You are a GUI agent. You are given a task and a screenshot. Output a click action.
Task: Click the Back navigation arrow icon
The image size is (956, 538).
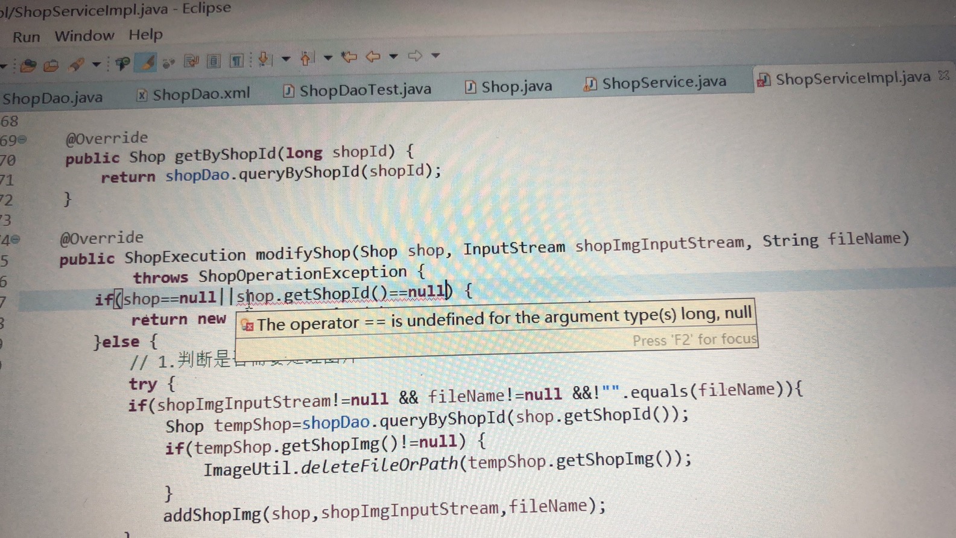(373, 57)
